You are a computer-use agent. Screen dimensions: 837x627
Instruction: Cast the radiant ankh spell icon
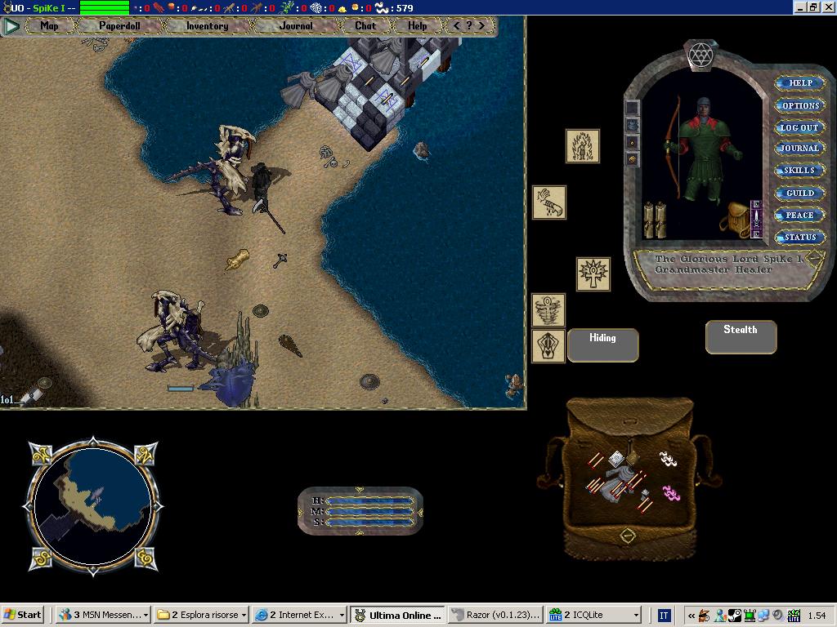(x=593, y=274)
